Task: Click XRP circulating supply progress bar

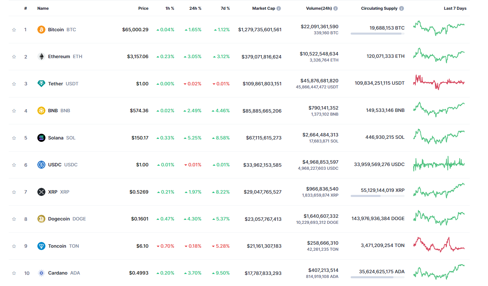Action: pos(378,196)
